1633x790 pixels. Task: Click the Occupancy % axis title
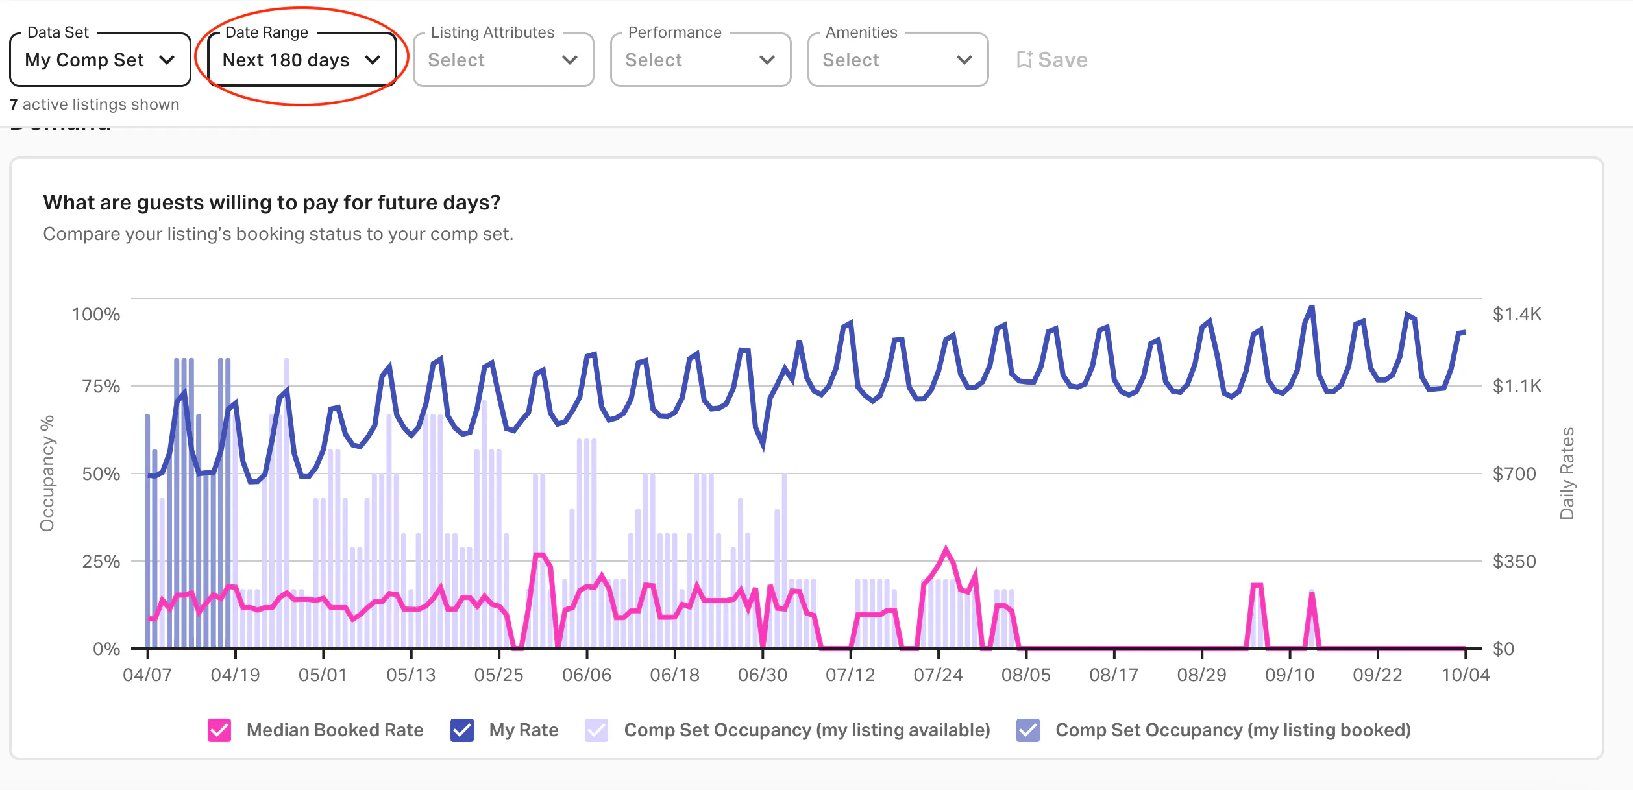[47, 473]
